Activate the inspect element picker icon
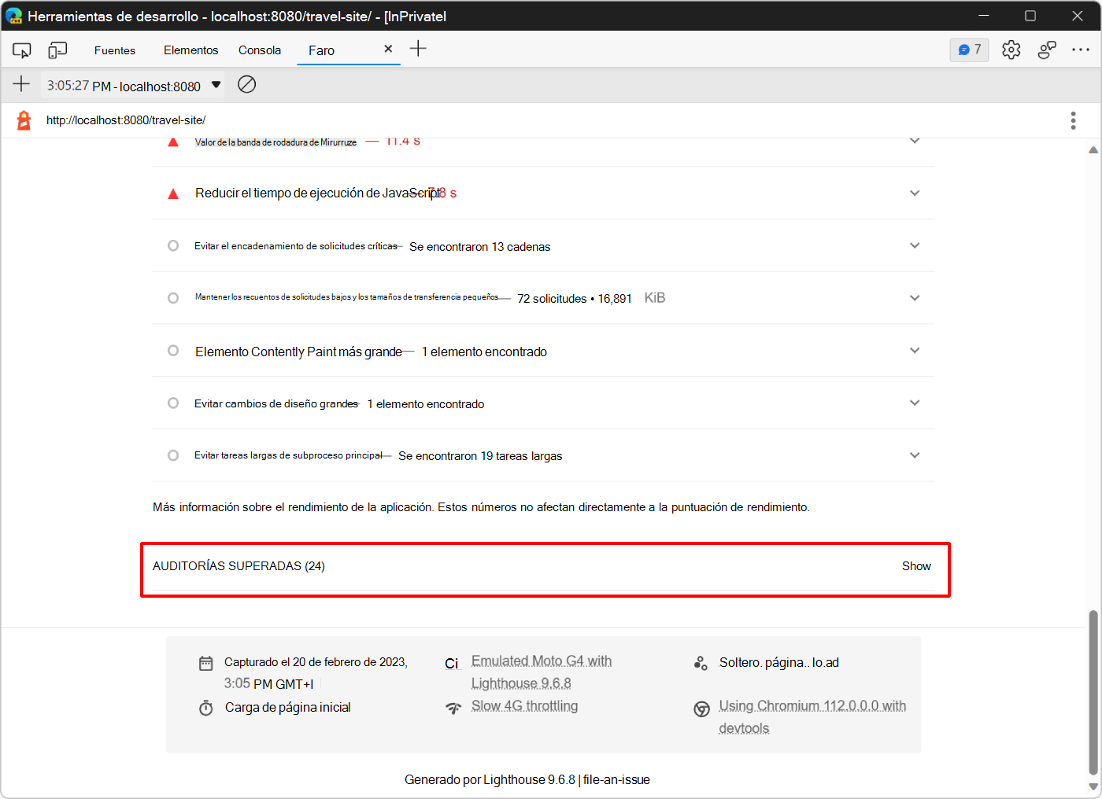The height and width of the screenshot is (799, 1102). coord(22,50)
